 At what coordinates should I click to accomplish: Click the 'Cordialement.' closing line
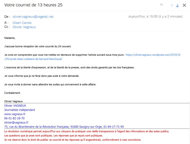12,93
